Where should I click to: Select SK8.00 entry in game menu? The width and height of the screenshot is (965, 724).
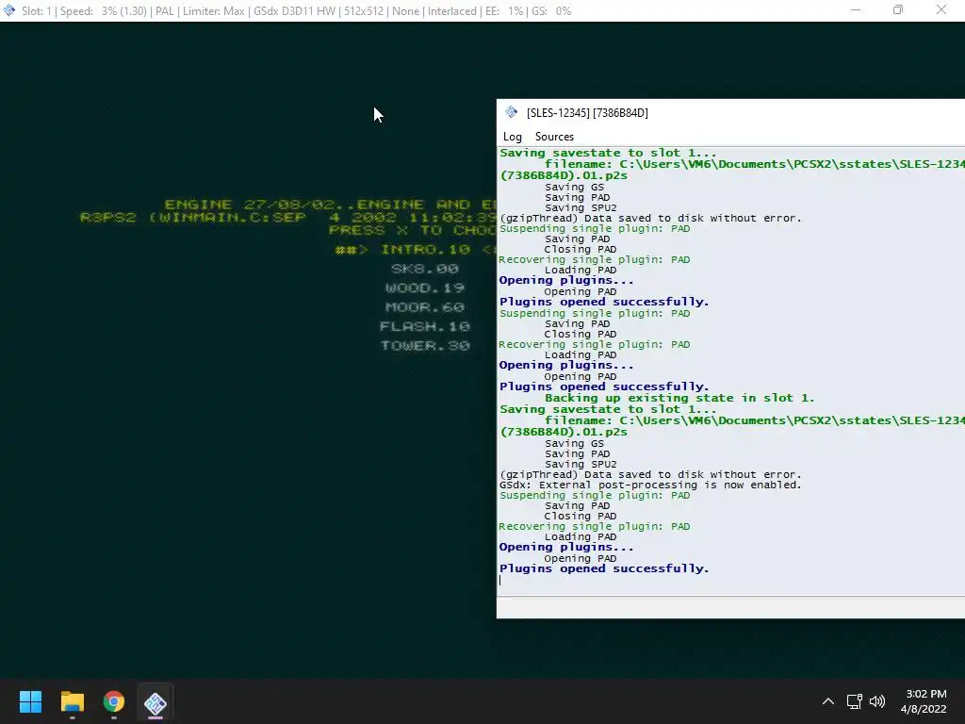point(425,269)
